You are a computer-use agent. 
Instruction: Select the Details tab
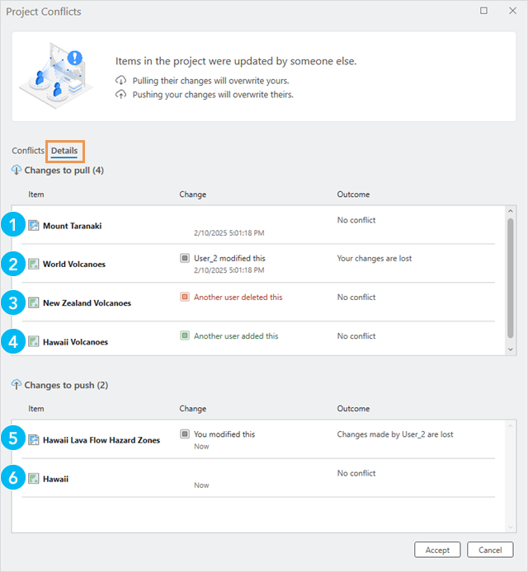tap(64, 151)
